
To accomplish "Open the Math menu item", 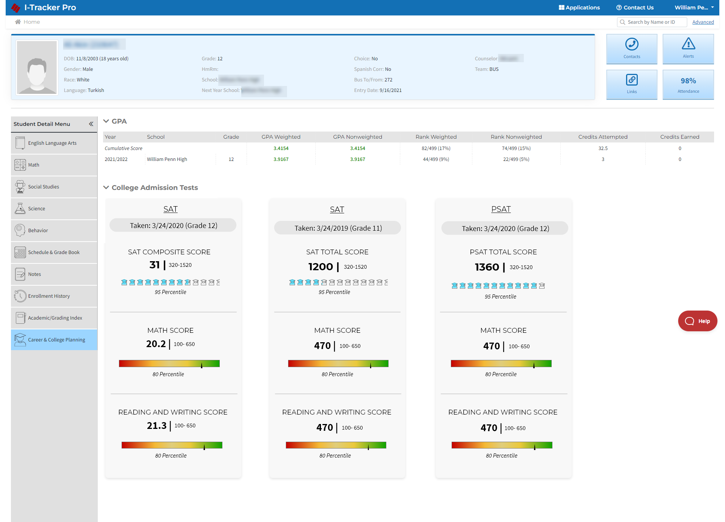I will (x=54, y=165).
